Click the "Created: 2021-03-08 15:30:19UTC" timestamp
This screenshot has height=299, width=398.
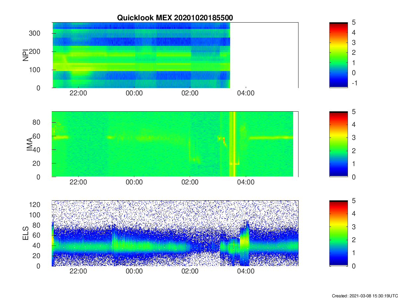[365, 296]
